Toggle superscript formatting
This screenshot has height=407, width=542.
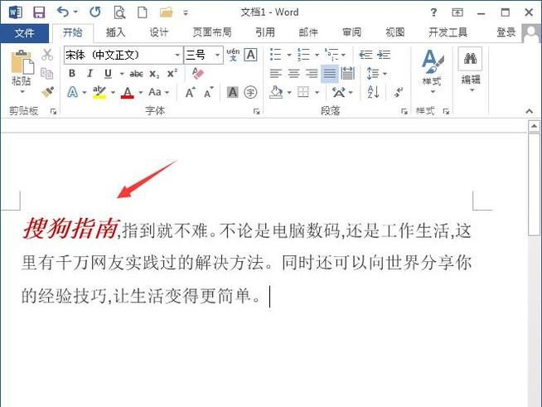172,73
